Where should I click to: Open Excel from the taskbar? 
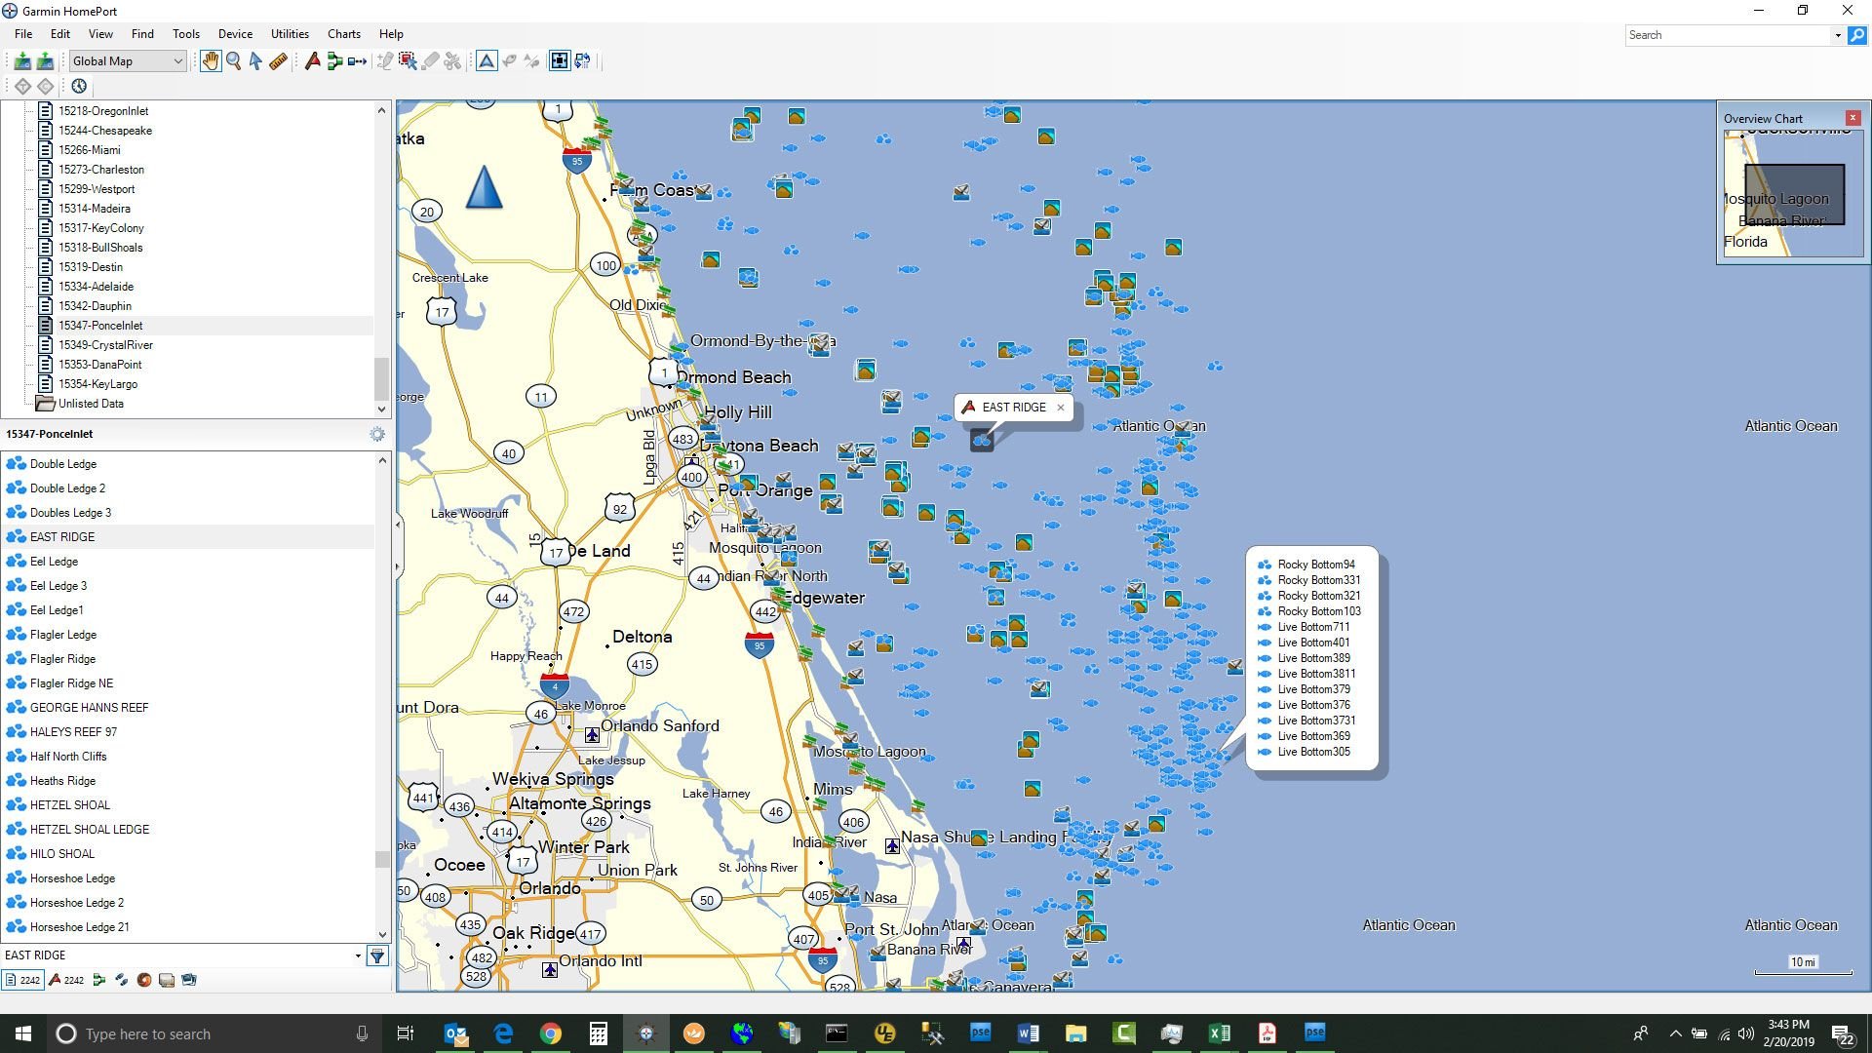coord(1219,1033)
